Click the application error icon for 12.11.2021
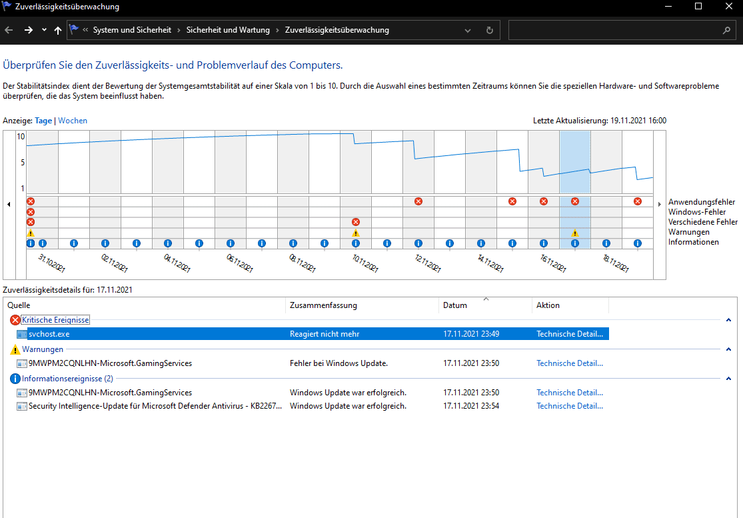 (418, 201)
